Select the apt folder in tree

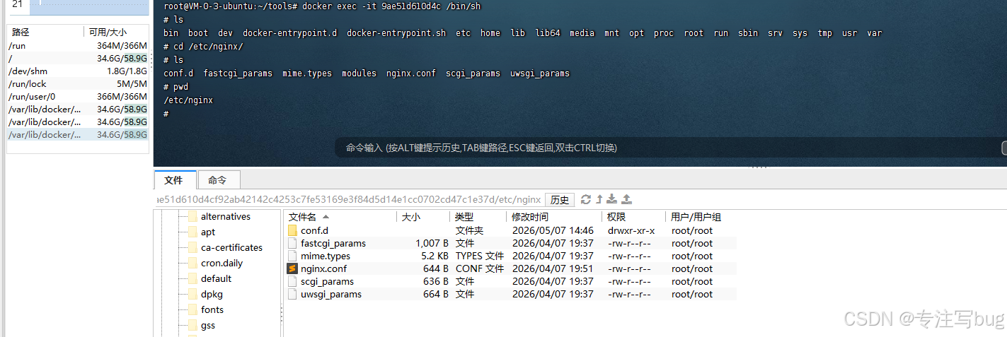(208, 232)
